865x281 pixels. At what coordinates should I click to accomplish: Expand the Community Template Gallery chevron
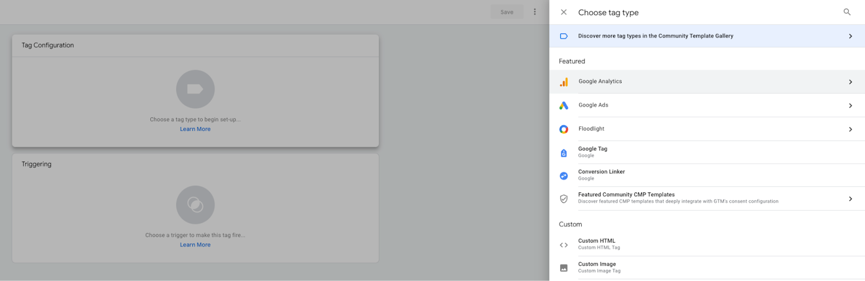click(850, 36)
